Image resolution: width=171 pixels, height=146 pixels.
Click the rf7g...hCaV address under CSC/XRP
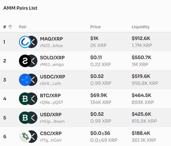(x=51, y=140)
